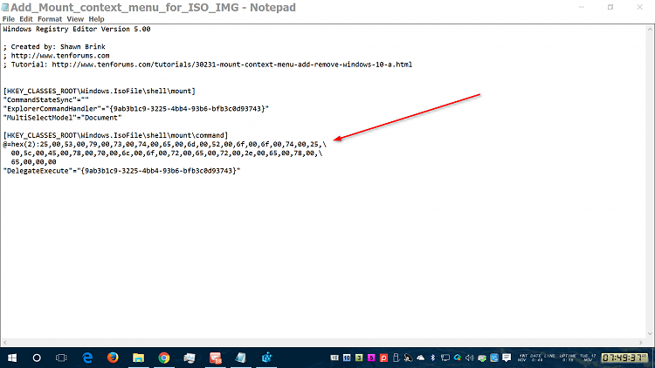This screenshot has width=655, height=368.
Task: Open the View menu
Action: 75,19
